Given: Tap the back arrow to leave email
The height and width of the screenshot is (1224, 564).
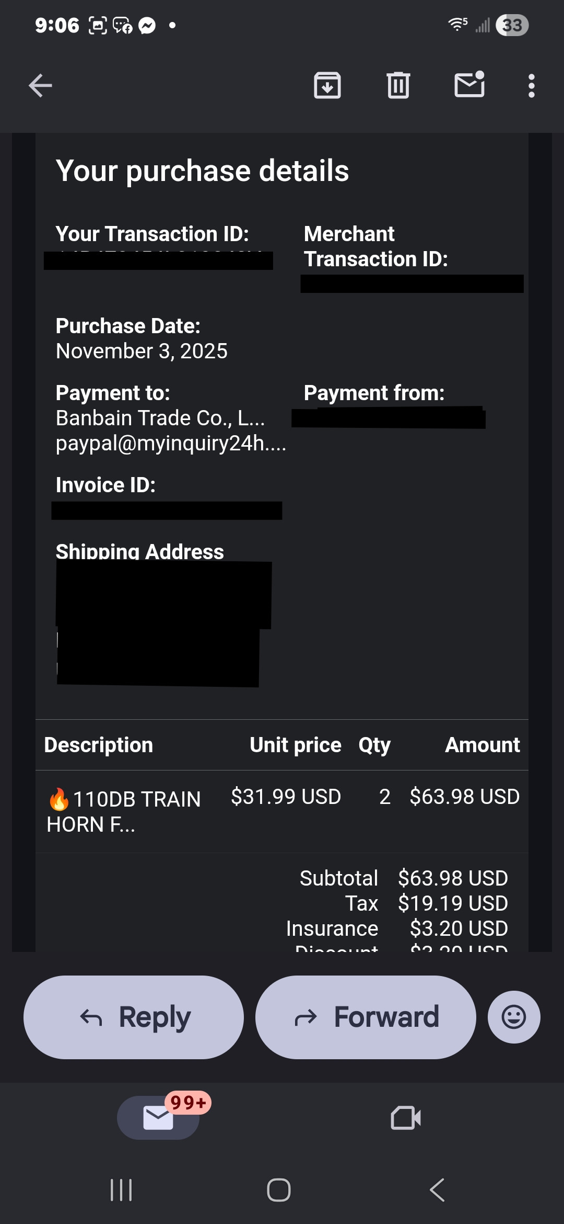Looking at the screenshot, I should [x=40, y=86].
